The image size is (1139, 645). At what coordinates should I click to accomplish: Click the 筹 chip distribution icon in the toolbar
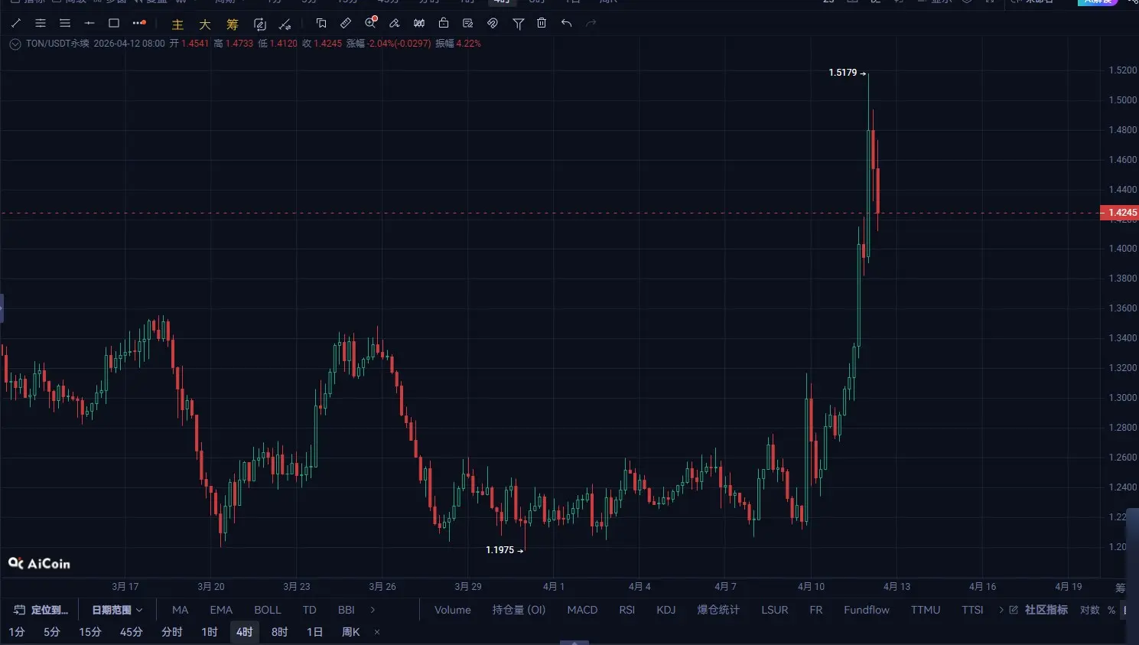233,24
